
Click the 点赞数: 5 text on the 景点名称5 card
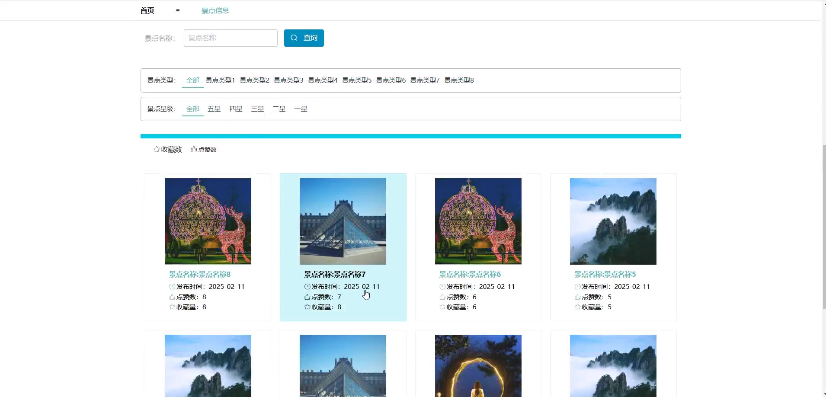click(596, 297)
